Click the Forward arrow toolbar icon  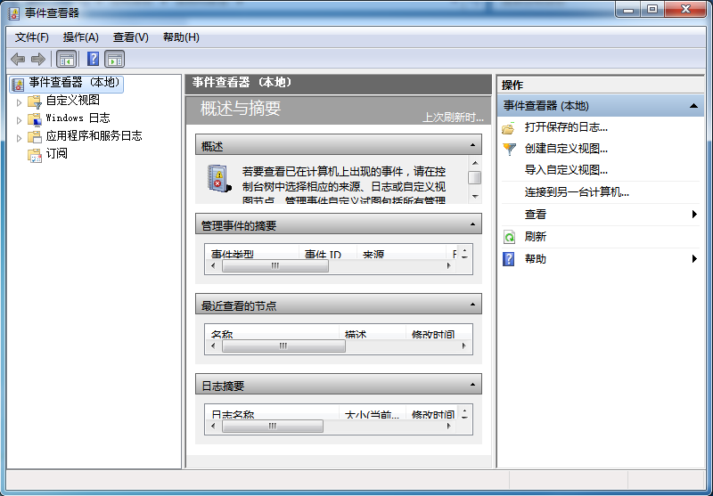pos(38,59)
